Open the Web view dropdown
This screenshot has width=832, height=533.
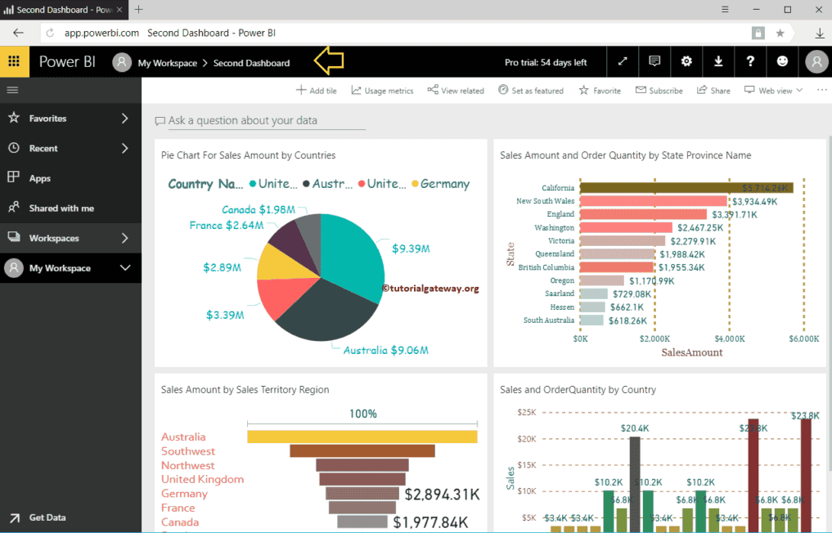click(771, 90)
